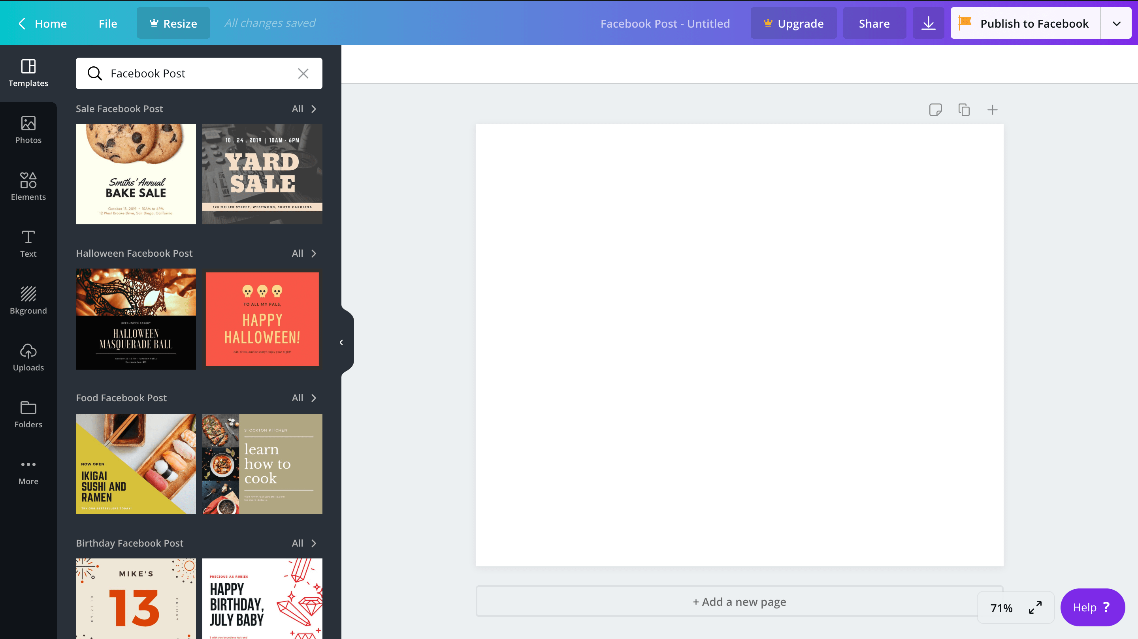Click the add notes icon above canvas
This screenshot has width=1138, height=639.
(935, 109)
